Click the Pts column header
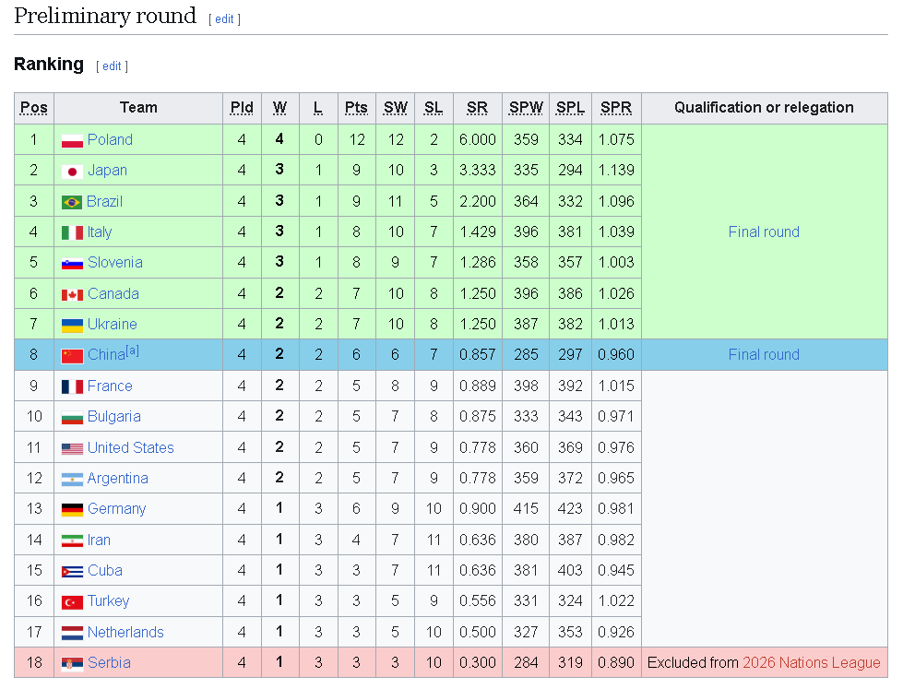903x689 pixels. tap(356, 108)
